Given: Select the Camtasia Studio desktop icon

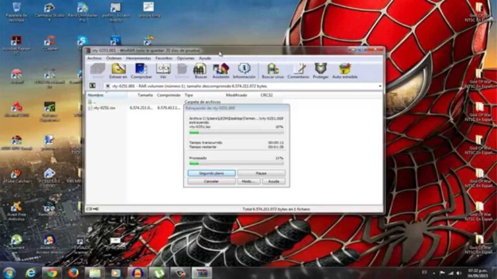Looking at the screenshot, I should pyautogui.click(x=49, y=12).
